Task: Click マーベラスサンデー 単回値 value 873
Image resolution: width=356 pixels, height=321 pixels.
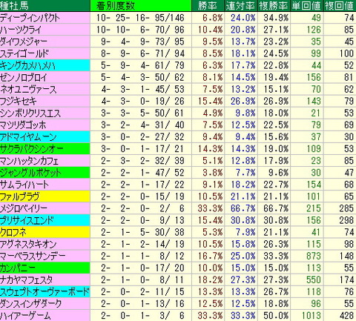Action: 314,256
